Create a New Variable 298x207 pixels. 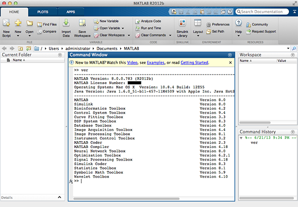pyautogui.click(x=106, y=21)
